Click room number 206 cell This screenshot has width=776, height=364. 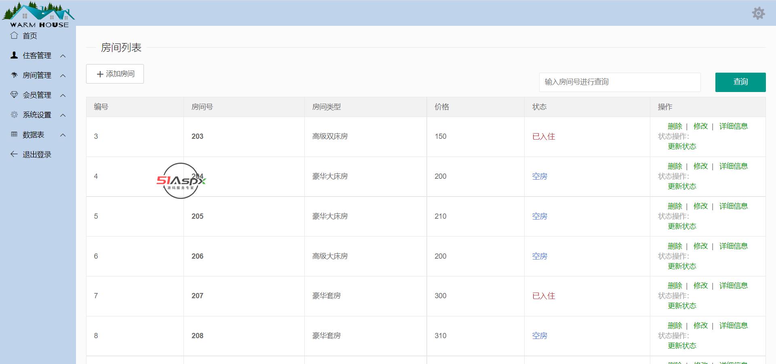(x=244, y=256)
